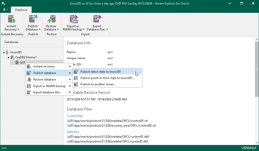
Task: Click the system01.dbf file path
Action: pyautogui.click(x=108, y=137)
